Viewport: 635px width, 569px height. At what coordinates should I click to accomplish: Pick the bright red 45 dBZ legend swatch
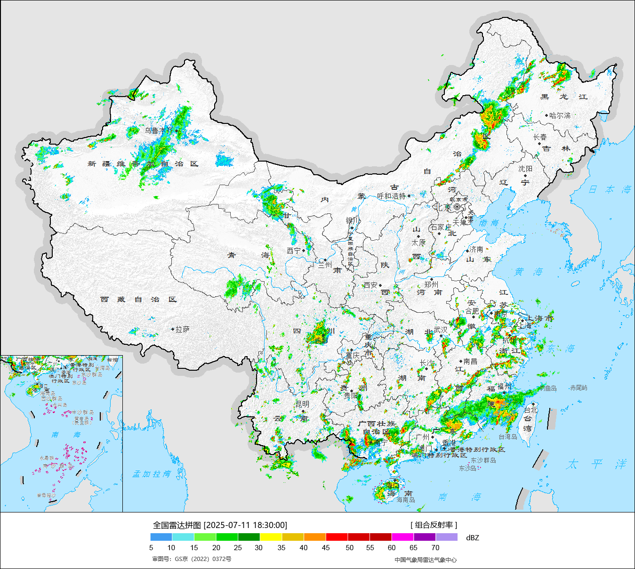337,537
